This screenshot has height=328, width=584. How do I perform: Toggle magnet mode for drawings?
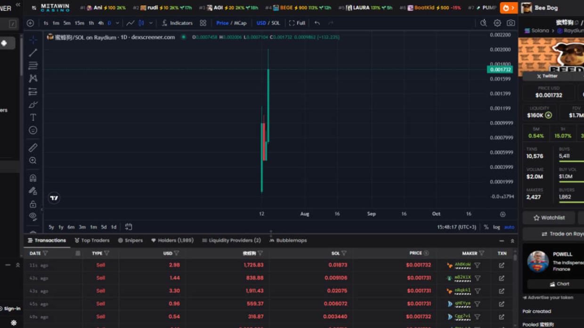pyautogui.click(x=33, y=178)
